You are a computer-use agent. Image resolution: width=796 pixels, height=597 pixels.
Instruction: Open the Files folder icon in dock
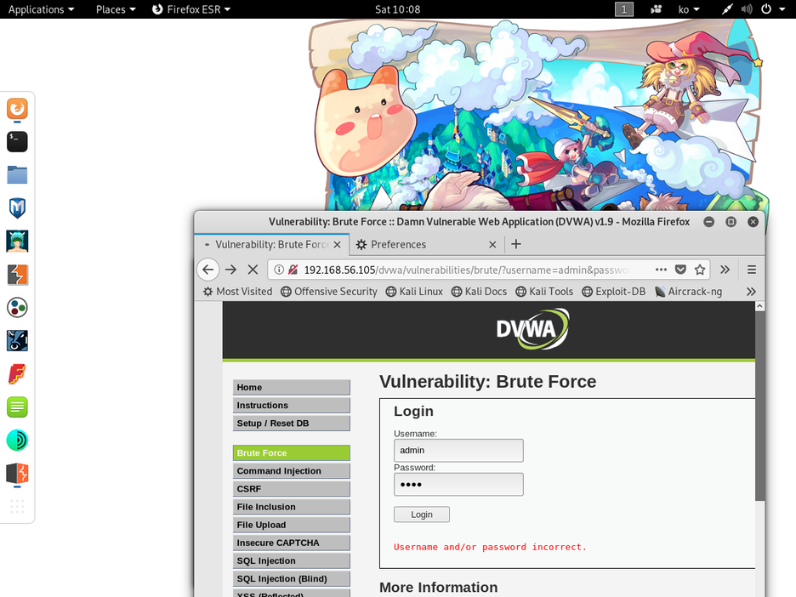17,175
